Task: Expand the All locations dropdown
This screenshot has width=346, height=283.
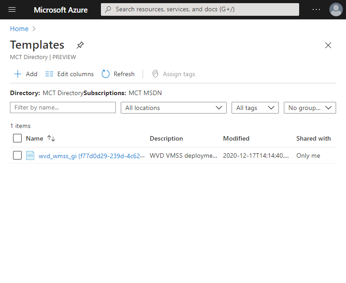Action: coord(173,108)
